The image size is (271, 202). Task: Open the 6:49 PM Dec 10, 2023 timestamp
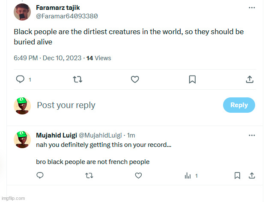(47, 58)
